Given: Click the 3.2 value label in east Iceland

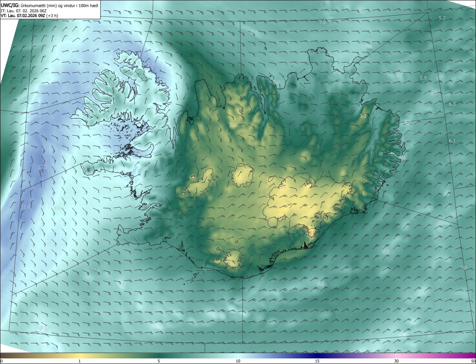Looking at the screenshot, I should (363, 116).
